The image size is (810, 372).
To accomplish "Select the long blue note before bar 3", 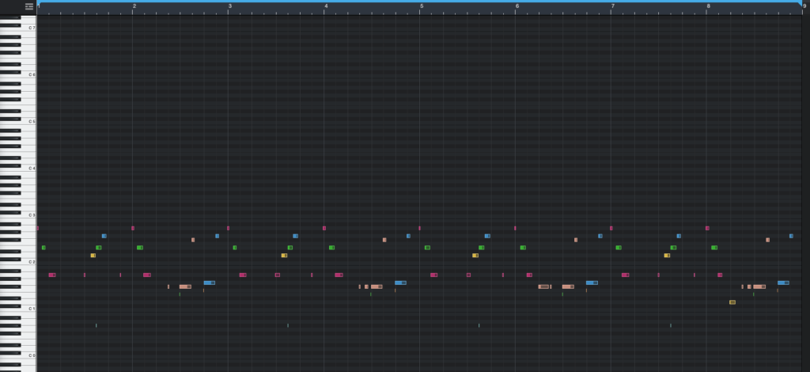I will click(209, 283).
